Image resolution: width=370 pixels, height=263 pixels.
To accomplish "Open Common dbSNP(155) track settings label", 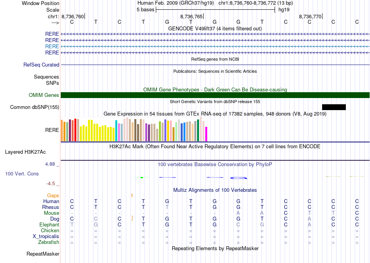I will (35, 107).
